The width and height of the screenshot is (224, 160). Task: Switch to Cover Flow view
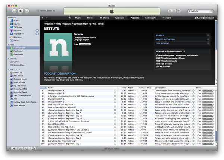pyautogui.click(x=178, y=11)
